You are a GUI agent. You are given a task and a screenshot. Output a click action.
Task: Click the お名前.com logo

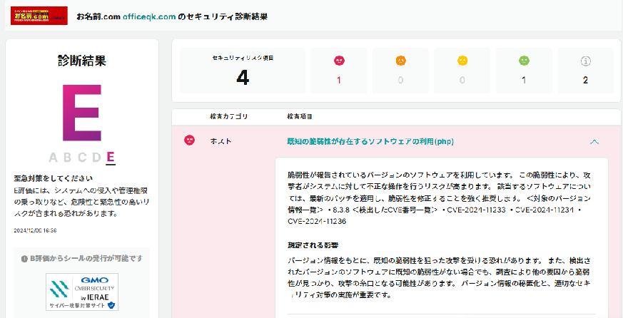click(39, 16)
